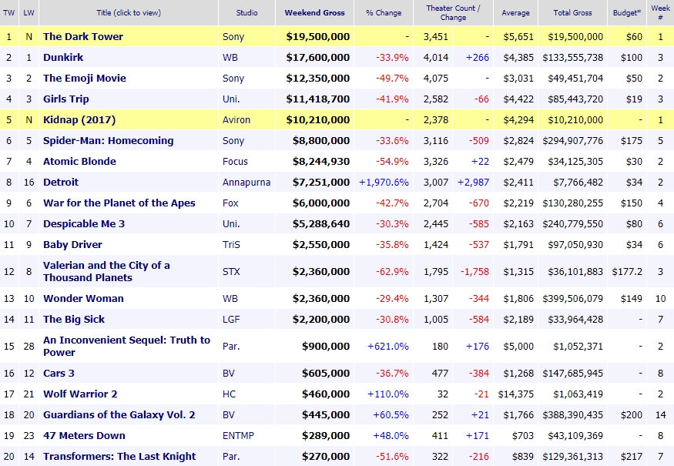Open 47 Meters Down link
The width and height of the screenshot is (674, 466).
[84, 435]
